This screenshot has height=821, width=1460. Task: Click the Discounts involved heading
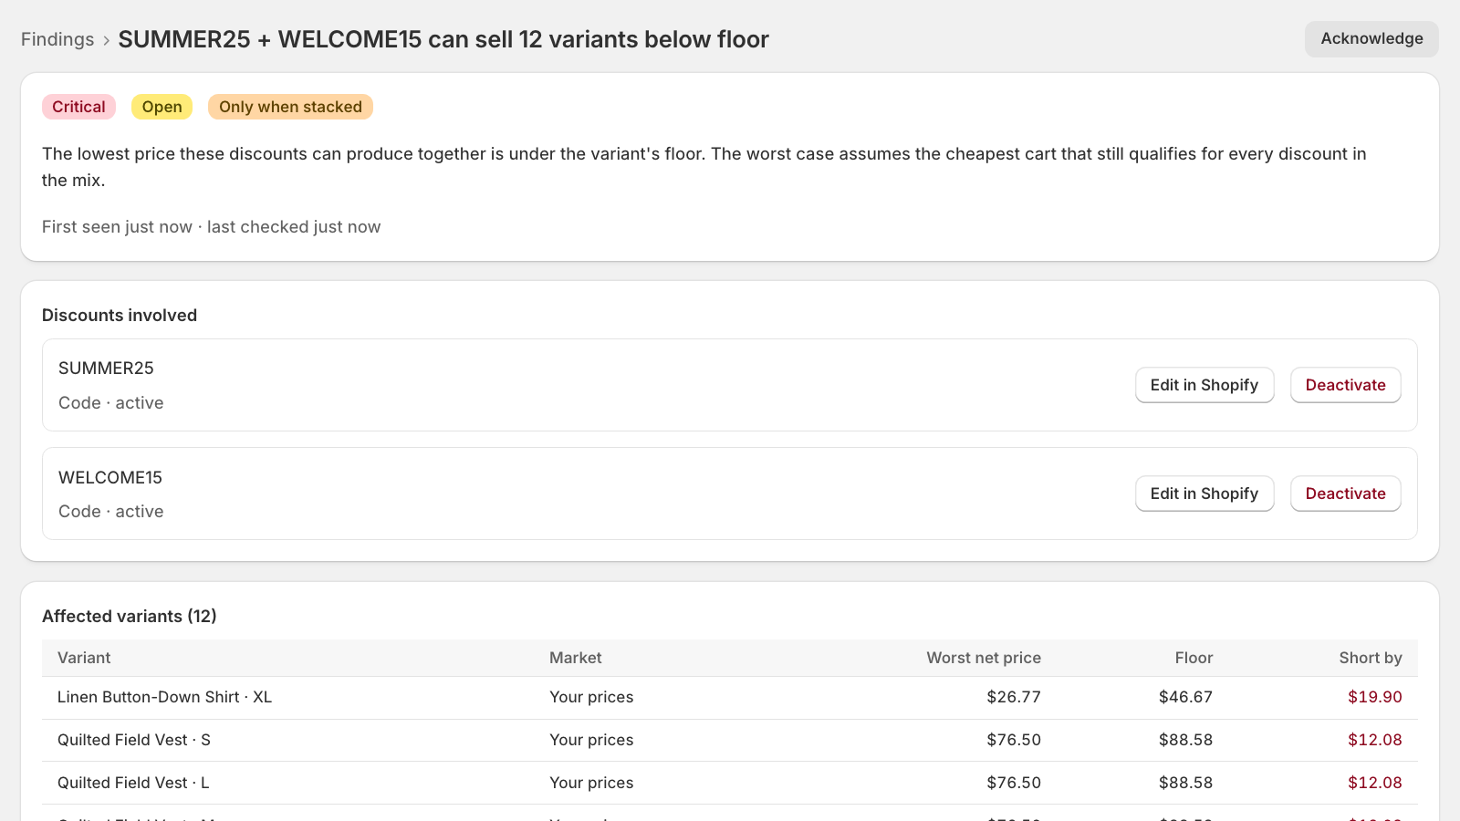click(120, 316)
